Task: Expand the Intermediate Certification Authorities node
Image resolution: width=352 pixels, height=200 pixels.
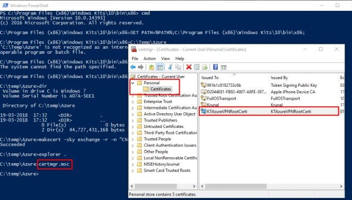Action: 133,108
